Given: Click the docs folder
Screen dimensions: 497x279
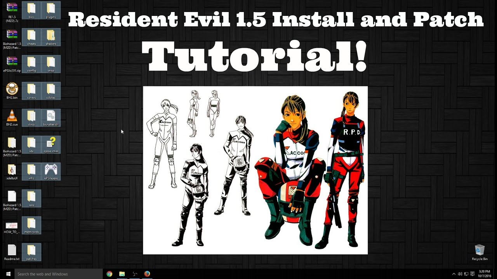Looking at the screenshot, I should [31, 118].
